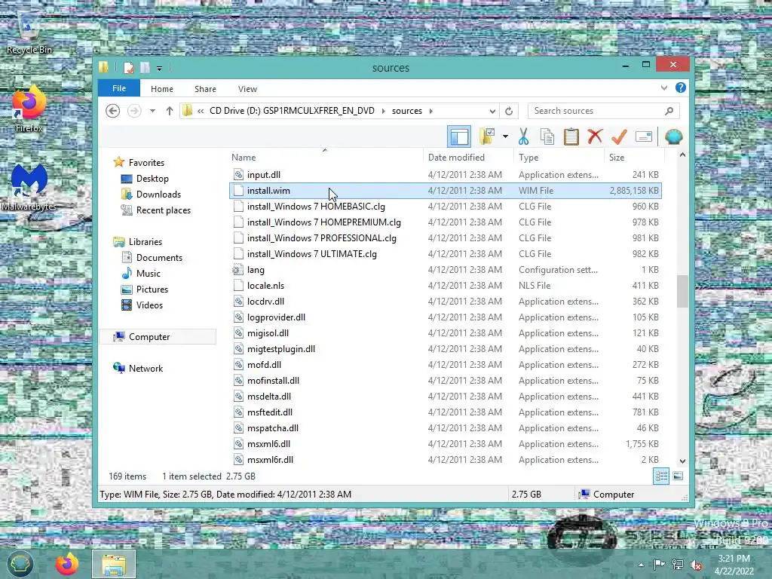Refresh the sources folder

click(509, 112)
